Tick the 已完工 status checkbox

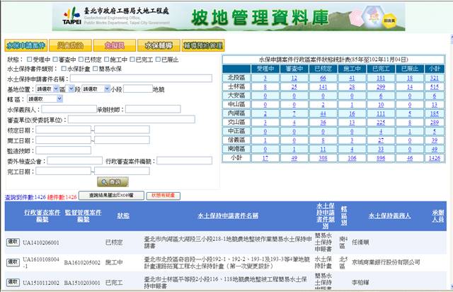pyautogui.click(x=132, y=60)
